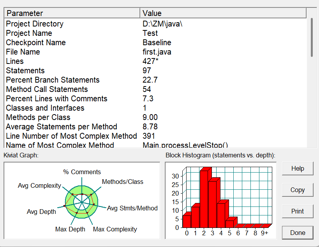
Task: Click % Comments label on Kiviat graph
Action: (82, 172)
